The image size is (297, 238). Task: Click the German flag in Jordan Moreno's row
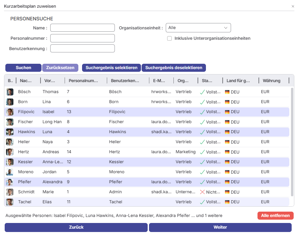tap(227, 172)
